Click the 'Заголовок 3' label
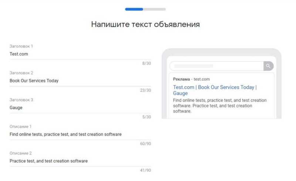 [x=21, y=100]
